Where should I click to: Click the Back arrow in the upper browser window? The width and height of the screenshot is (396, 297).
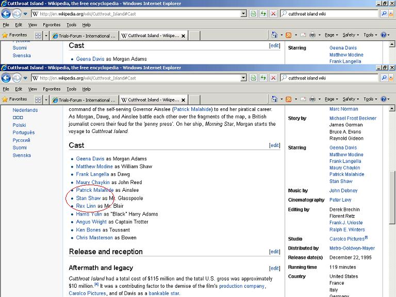pyautogui.click(x=6, y=13)
